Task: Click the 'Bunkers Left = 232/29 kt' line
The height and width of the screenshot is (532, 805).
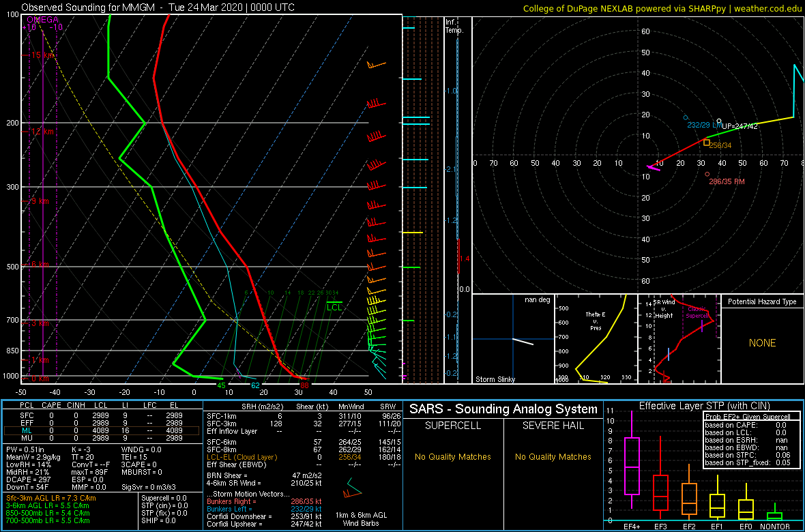Action: (x=265, y=508)
